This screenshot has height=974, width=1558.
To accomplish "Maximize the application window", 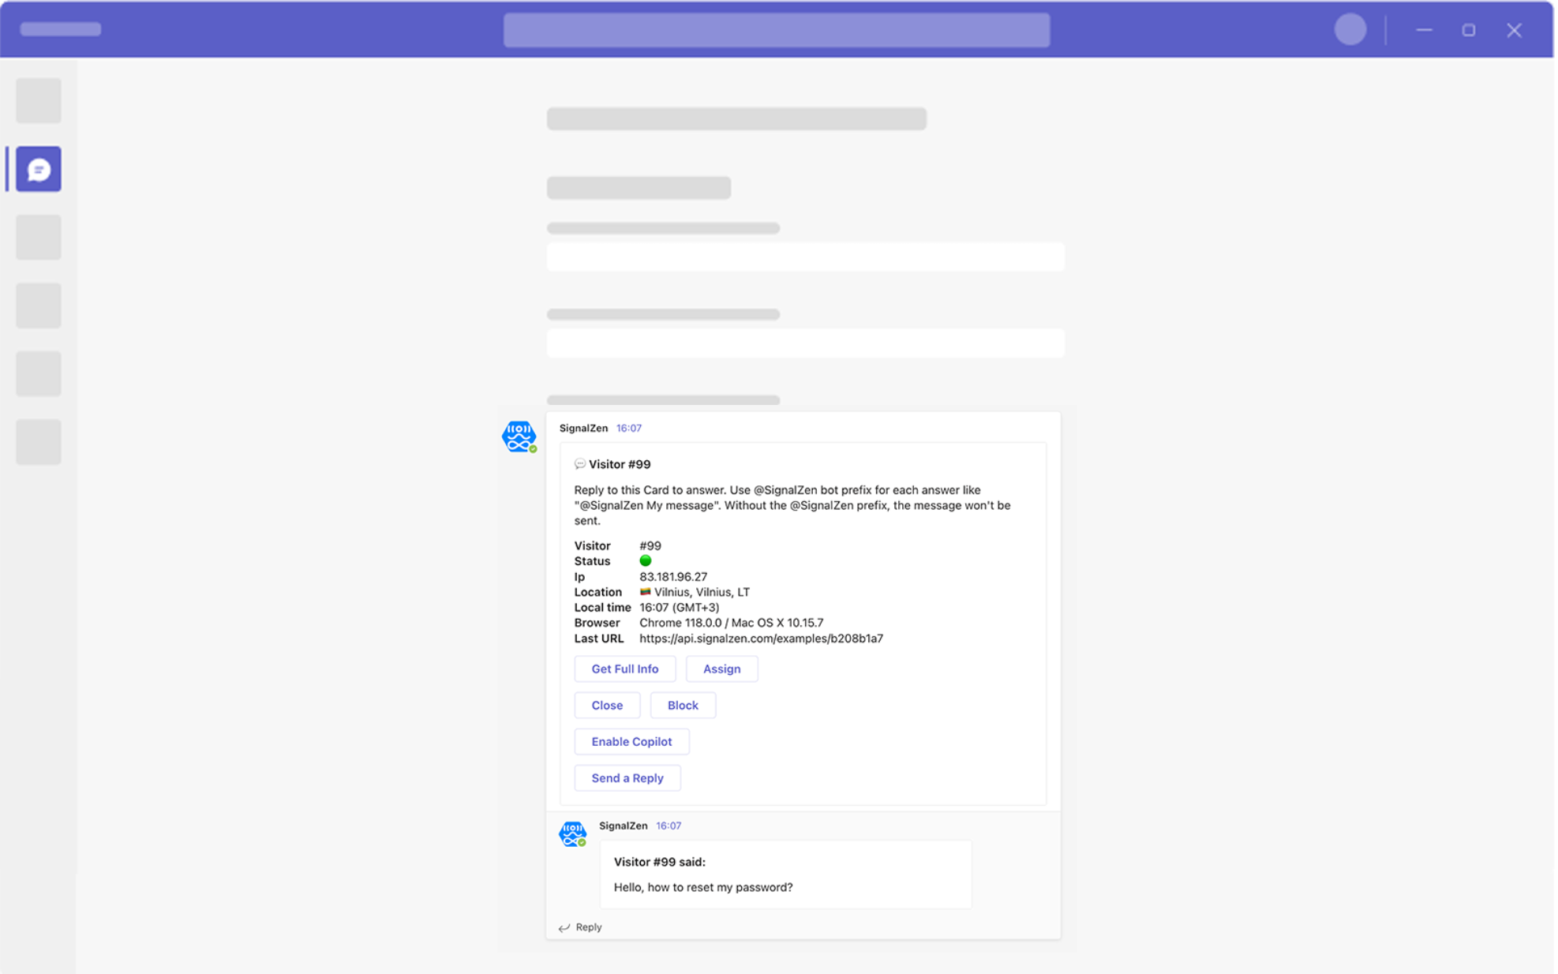I will 1469,30.
